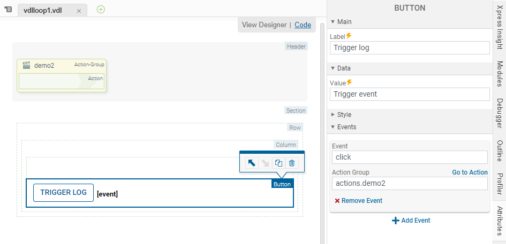Click the select parent arrow icon
506x244 pixels.
[x=252, y=163]
